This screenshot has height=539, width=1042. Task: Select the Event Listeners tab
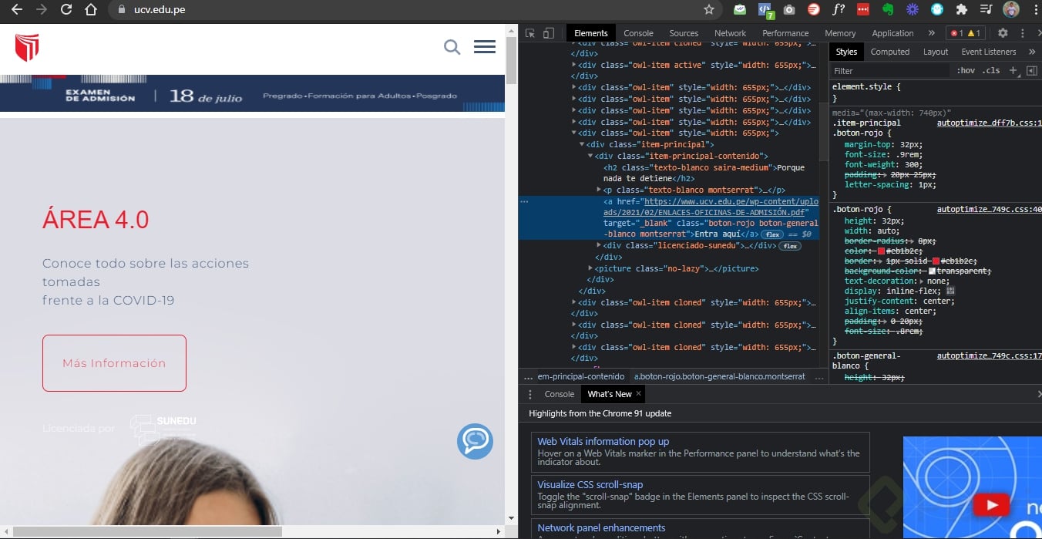point(988,52)
